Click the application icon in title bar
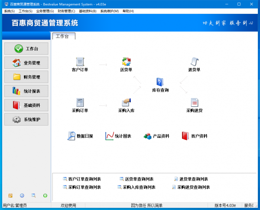The image size is (260, 210). pos(6,4)
